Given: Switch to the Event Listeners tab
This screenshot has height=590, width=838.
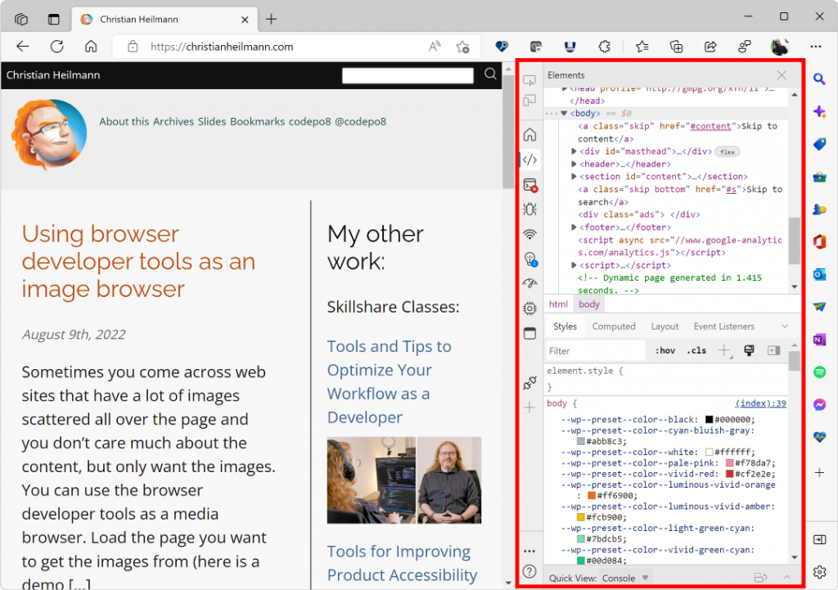Looking at the screenshot, I should [723, 327].
